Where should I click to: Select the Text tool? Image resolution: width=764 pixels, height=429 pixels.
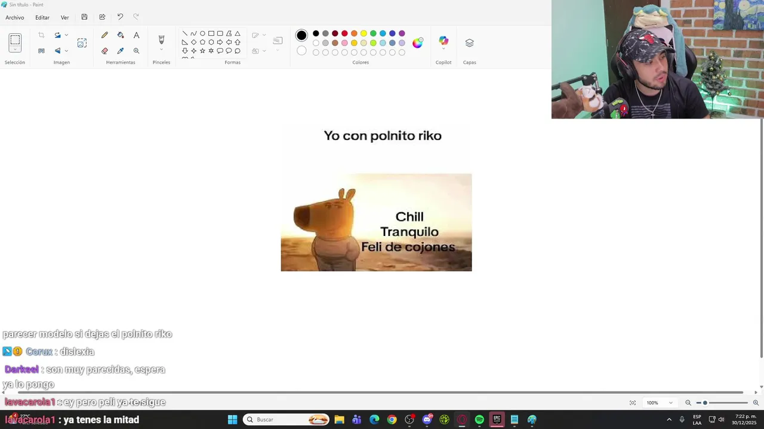point(136,35)
